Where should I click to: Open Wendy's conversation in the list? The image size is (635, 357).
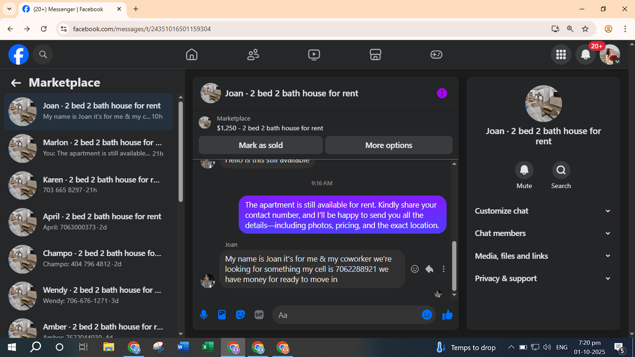[89, 296]
